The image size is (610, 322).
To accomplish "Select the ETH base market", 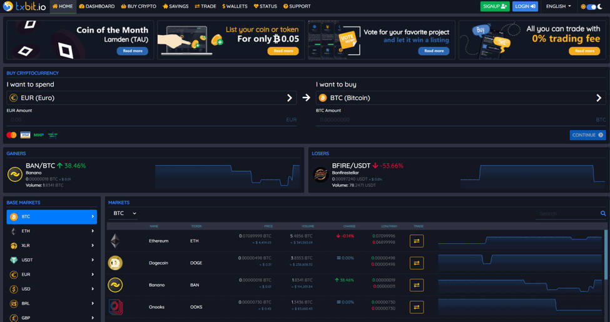I will (52, 231).
